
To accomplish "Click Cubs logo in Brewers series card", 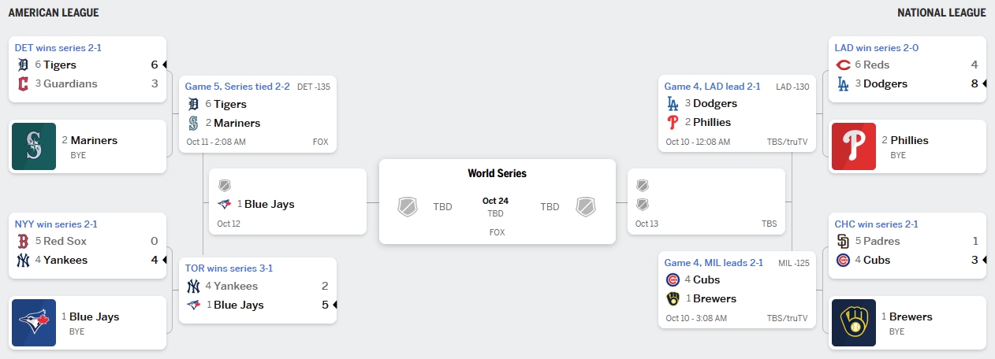I will [x=673, y=279].
